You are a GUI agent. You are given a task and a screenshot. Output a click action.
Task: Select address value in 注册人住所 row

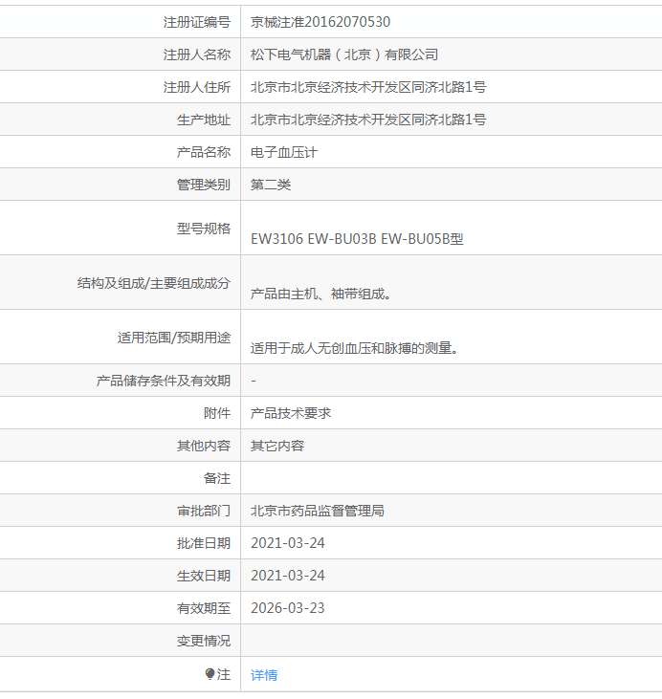tap(368, 87)
